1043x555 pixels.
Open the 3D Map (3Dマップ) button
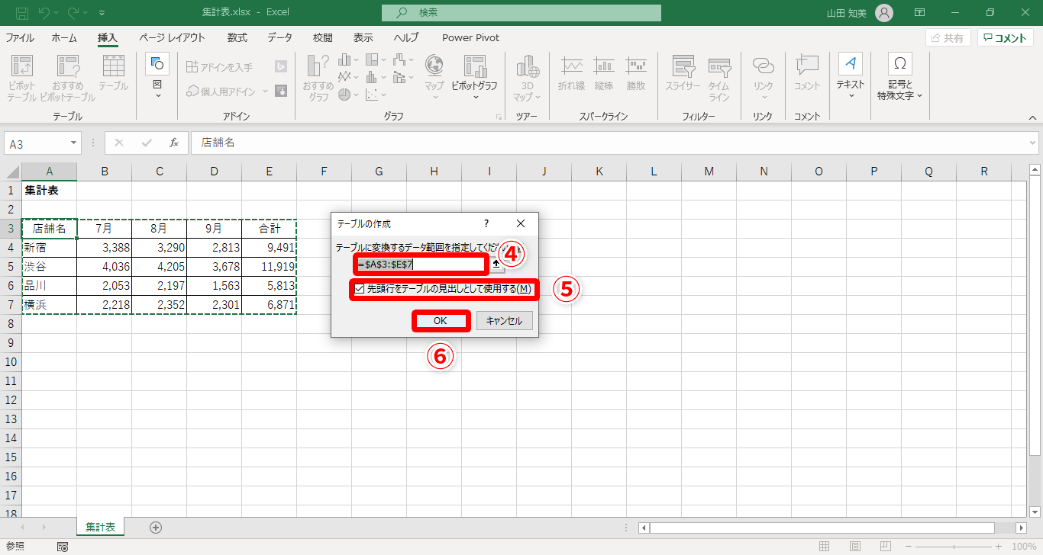pos(527,79)
